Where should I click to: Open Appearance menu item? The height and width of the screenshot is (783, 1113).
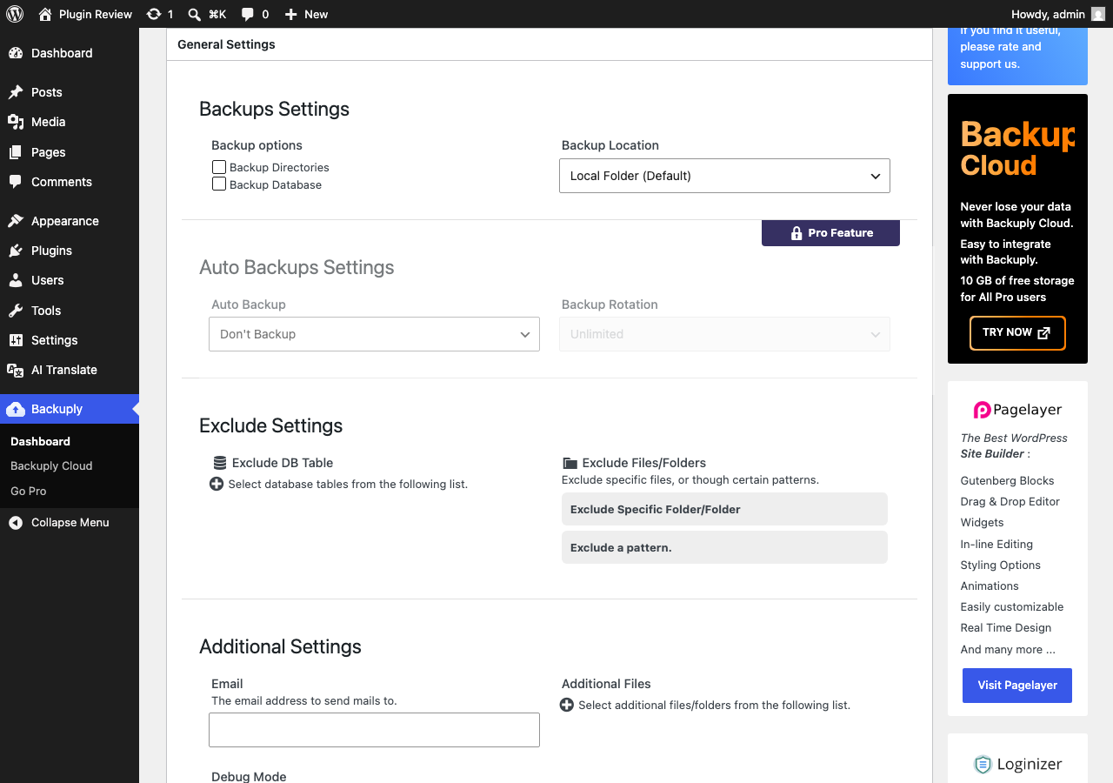[70, 221]
